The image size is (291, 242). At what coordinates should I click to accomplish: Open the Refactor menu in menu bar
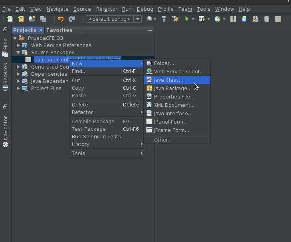(x=107, y=9)
